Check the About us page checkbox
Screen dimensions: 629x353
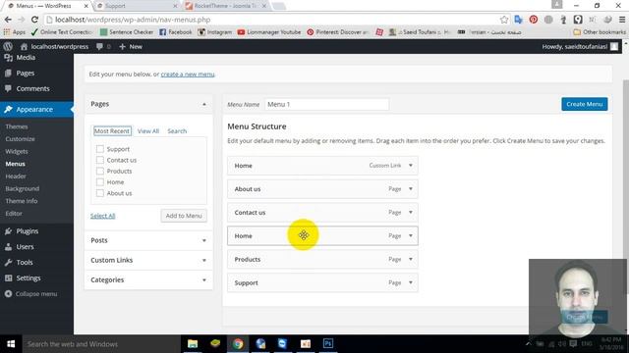[x=100, y=193]
